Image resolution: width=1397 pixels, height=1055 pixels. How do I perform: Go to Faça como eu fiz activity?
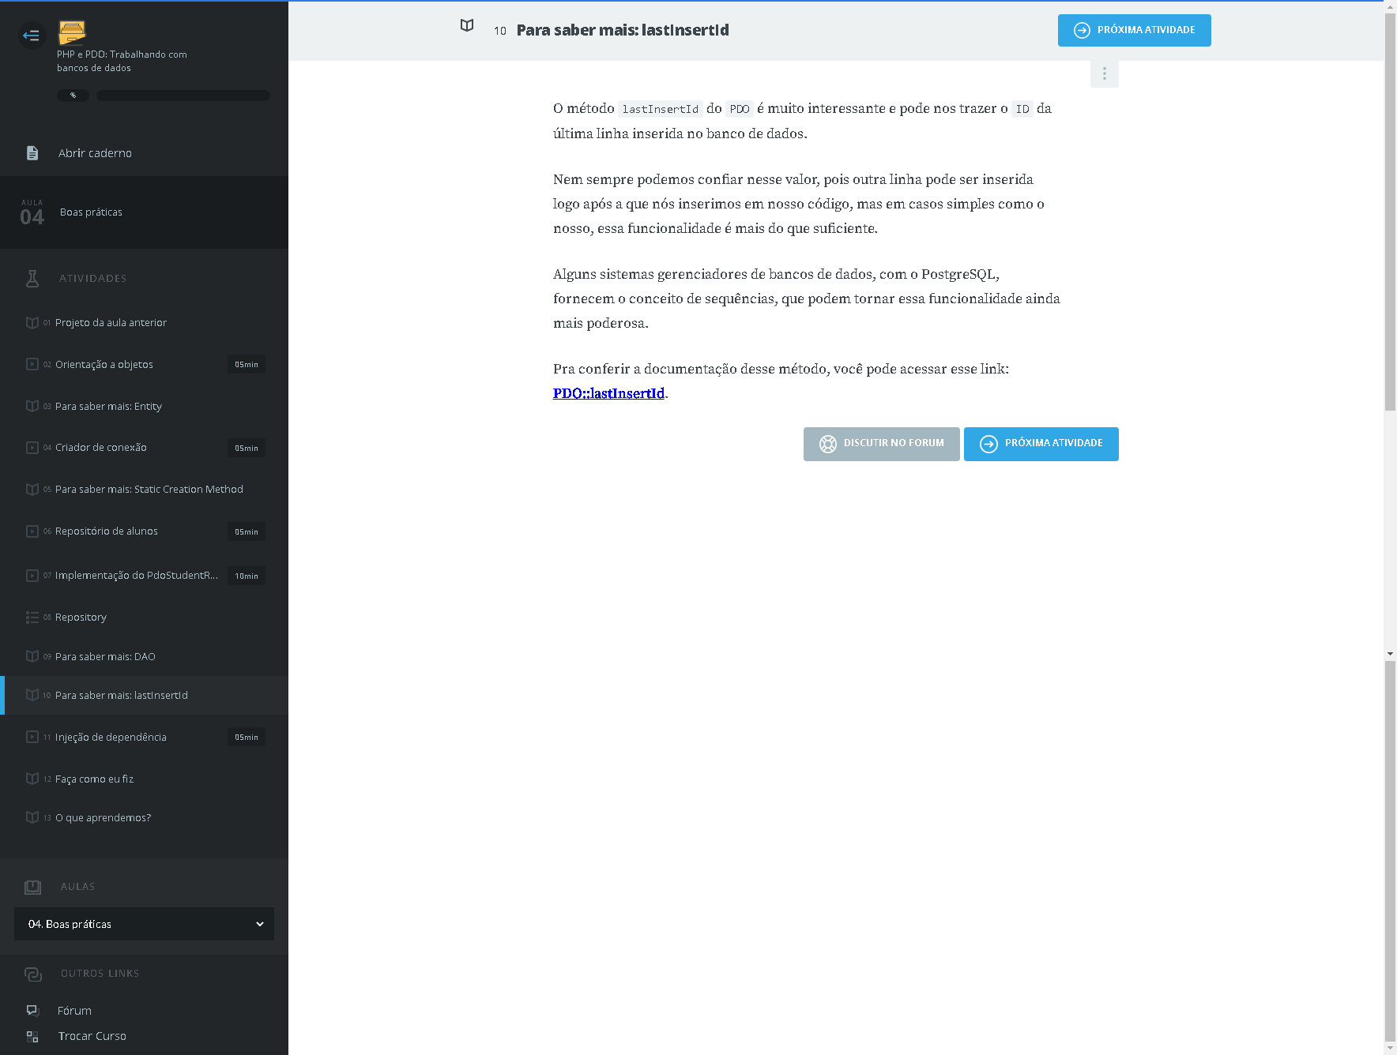(94, 779)
